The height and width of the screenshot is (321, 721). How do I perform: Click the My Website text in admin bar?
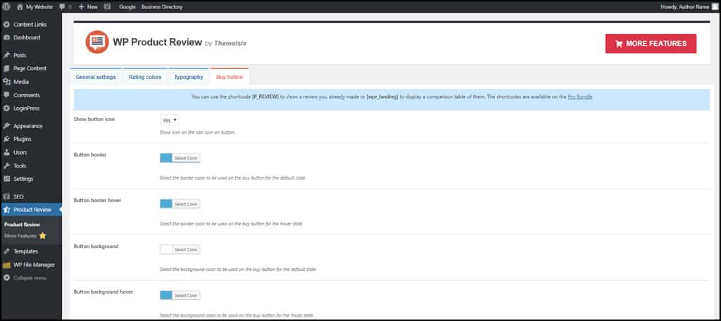coord(39,7)
